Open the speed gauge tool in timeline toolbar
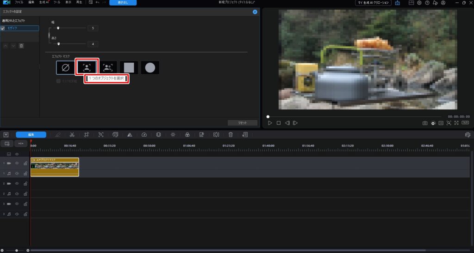 [144, 135]
